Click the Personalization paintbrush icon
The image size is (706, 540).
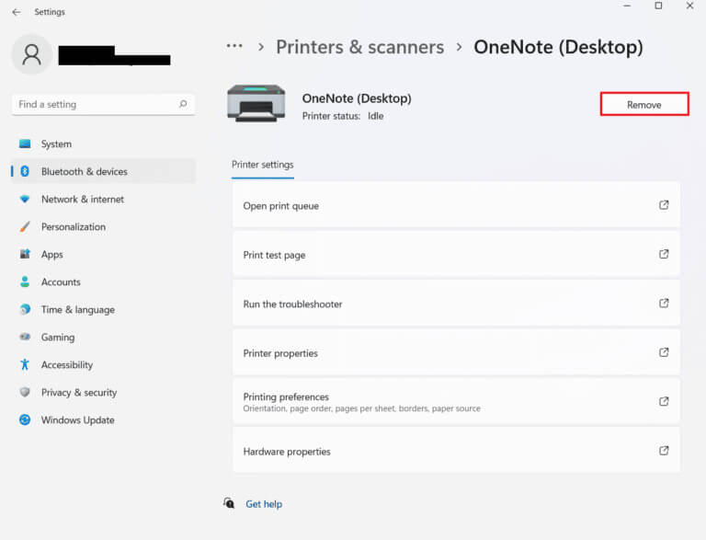[x=25, y=226]
